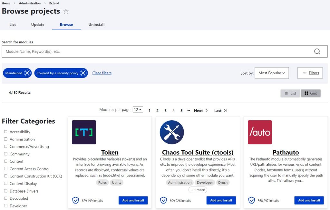The height and width of the screenshot is (210, 330).
Task: Click Add and Install for Pathauto
Action: click(x=309, y=200)
